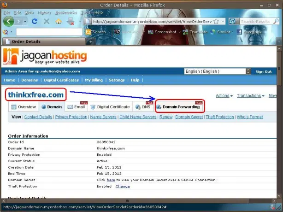Switch to the Digital Certificate tab

pyautogui.click(x=110, y=107)
